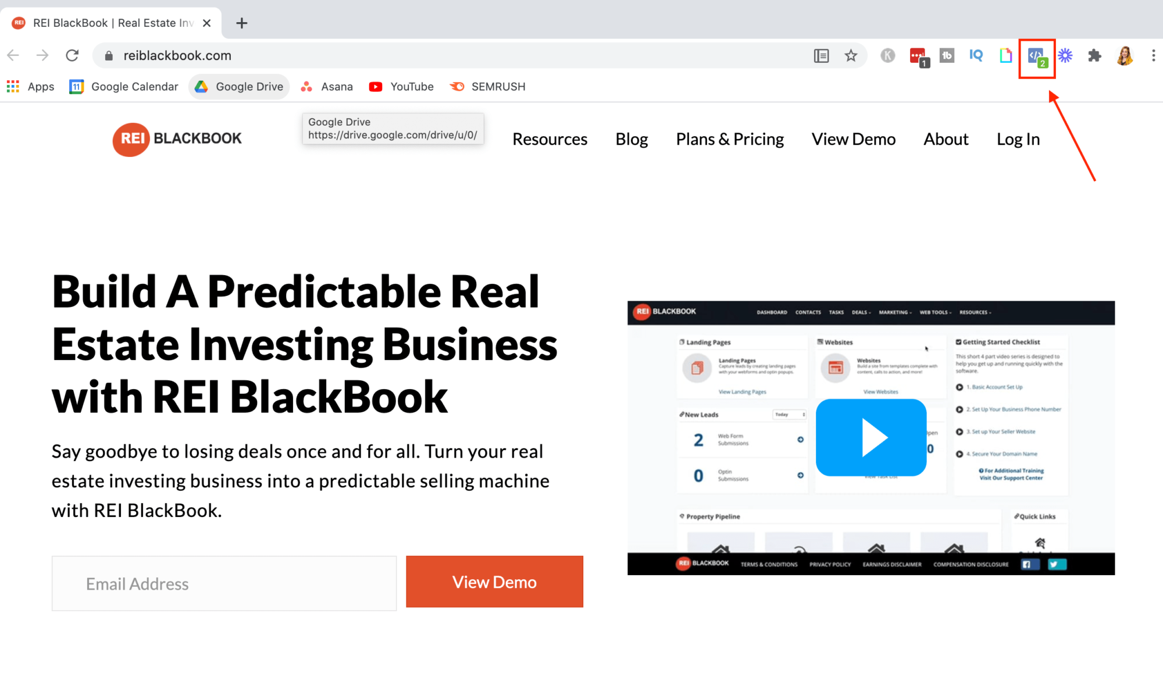The height and width of the screenshot is (685, 1163).
Task: Click the highlighted green code extension icon
Action: pyautogui.click(x=1037, y=55)
